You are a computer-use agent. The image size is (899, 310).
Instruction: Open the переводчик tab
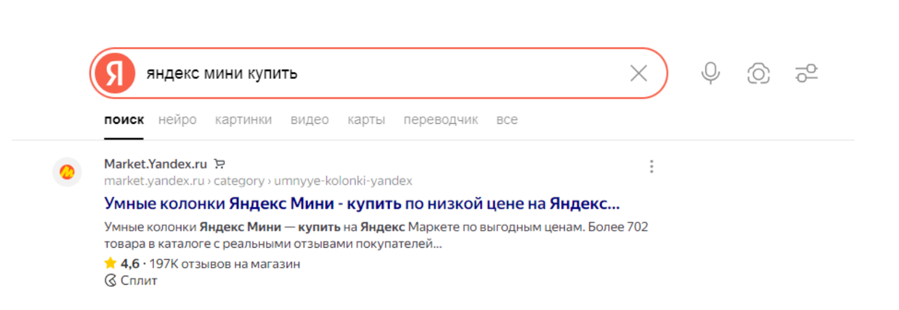(x=441, y=120)
